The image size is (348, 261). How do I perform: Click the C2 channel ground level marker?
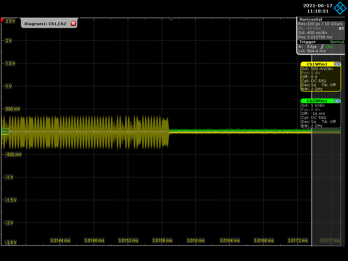coord(5,132)
